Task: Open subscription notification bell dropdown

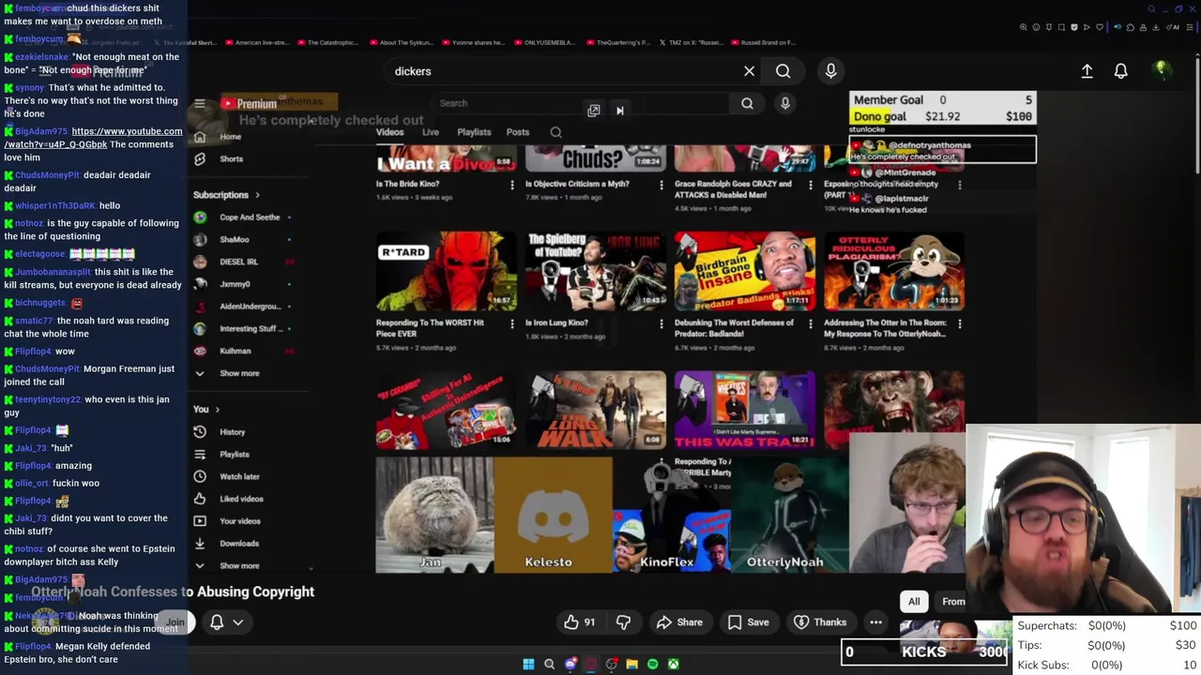Action: click(225, 622)
